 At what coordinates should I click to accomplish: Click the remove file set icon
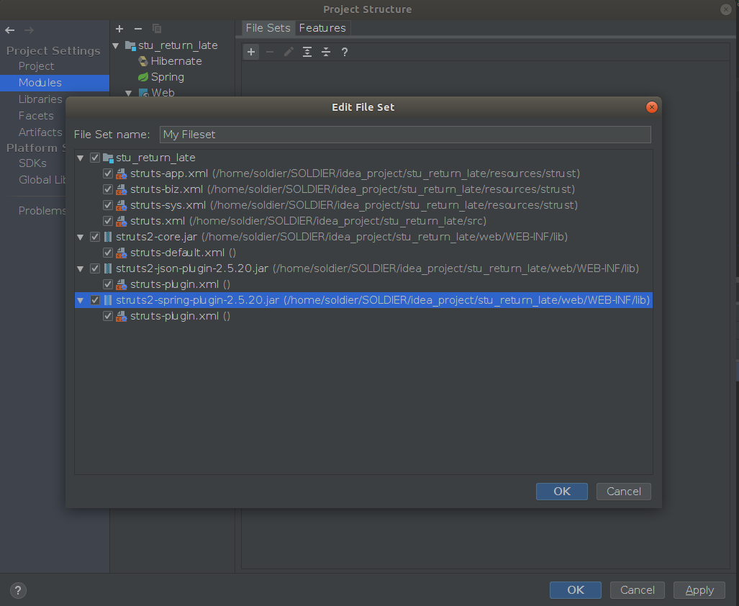(270, 52)
